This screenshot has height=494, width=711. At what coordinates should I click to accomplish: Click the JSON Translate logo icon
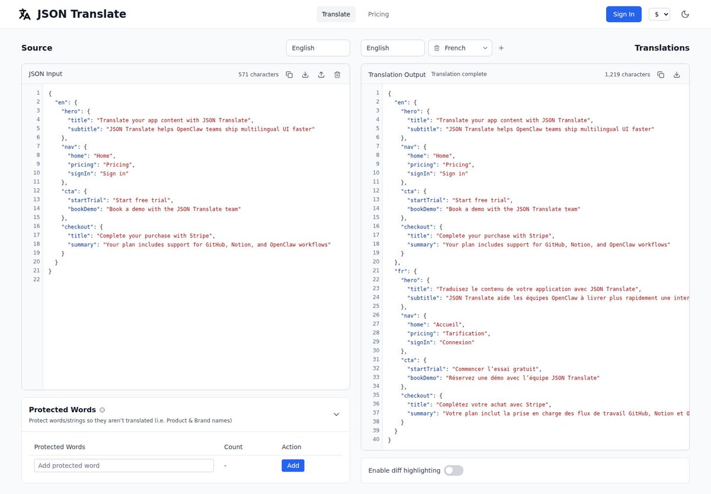[x=25, y=14]
